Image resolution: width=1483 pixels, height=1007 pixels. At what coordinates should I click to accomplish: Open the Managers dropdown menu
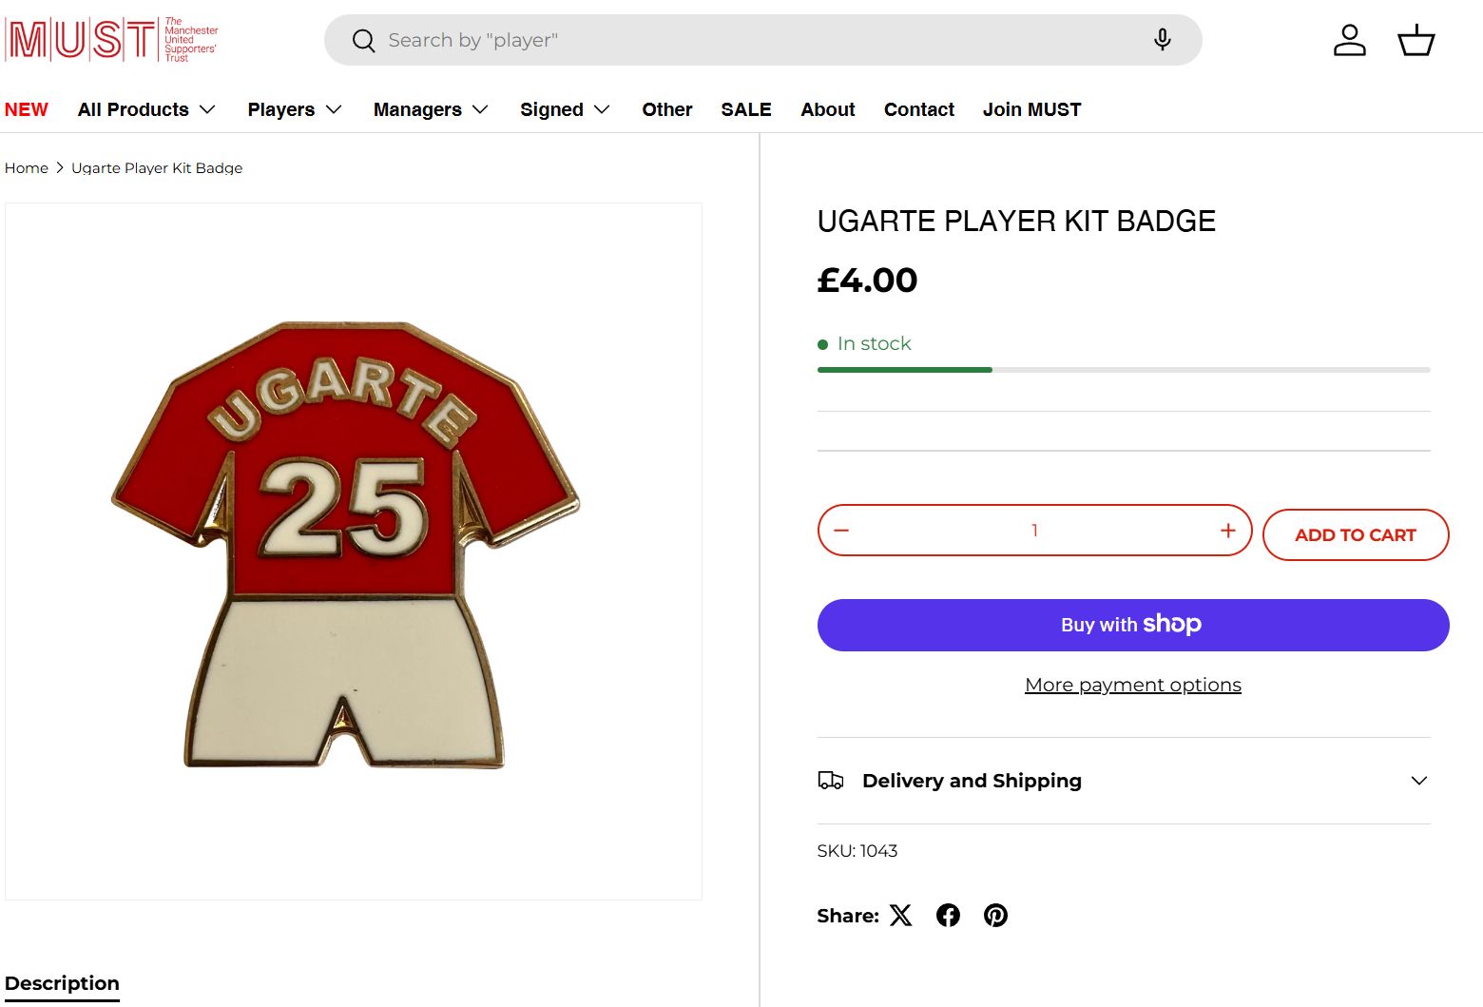click(431, 109)
